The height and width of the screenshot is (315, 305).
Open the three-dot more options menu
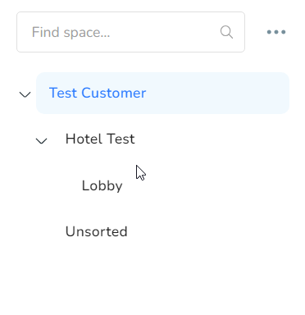tap(276, 32)
